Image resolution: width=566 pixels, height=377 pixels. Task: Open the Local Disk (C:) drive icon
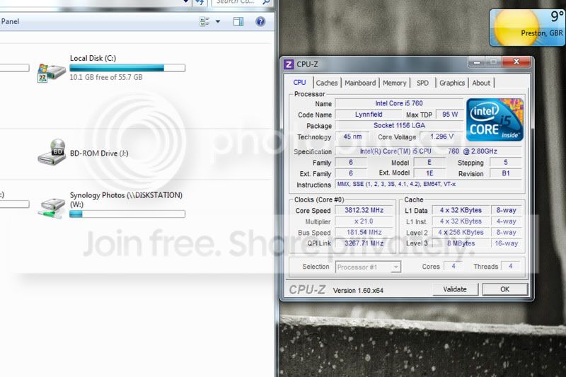[x=52, y=69]
